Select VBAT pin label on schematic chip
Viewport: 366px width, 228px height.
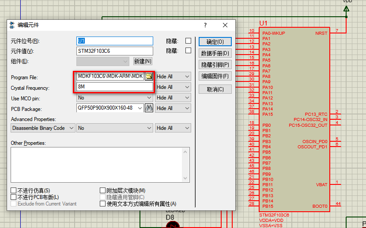point(322,185)
